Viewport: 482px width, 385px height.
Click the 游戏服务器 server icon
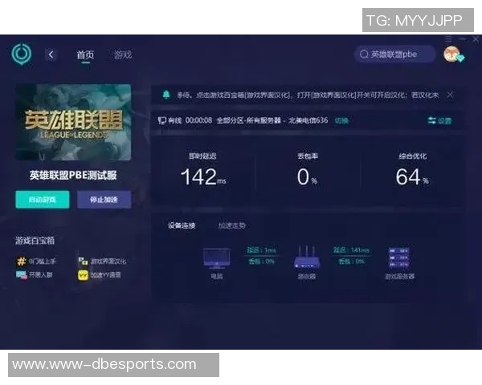pos(399,257)
